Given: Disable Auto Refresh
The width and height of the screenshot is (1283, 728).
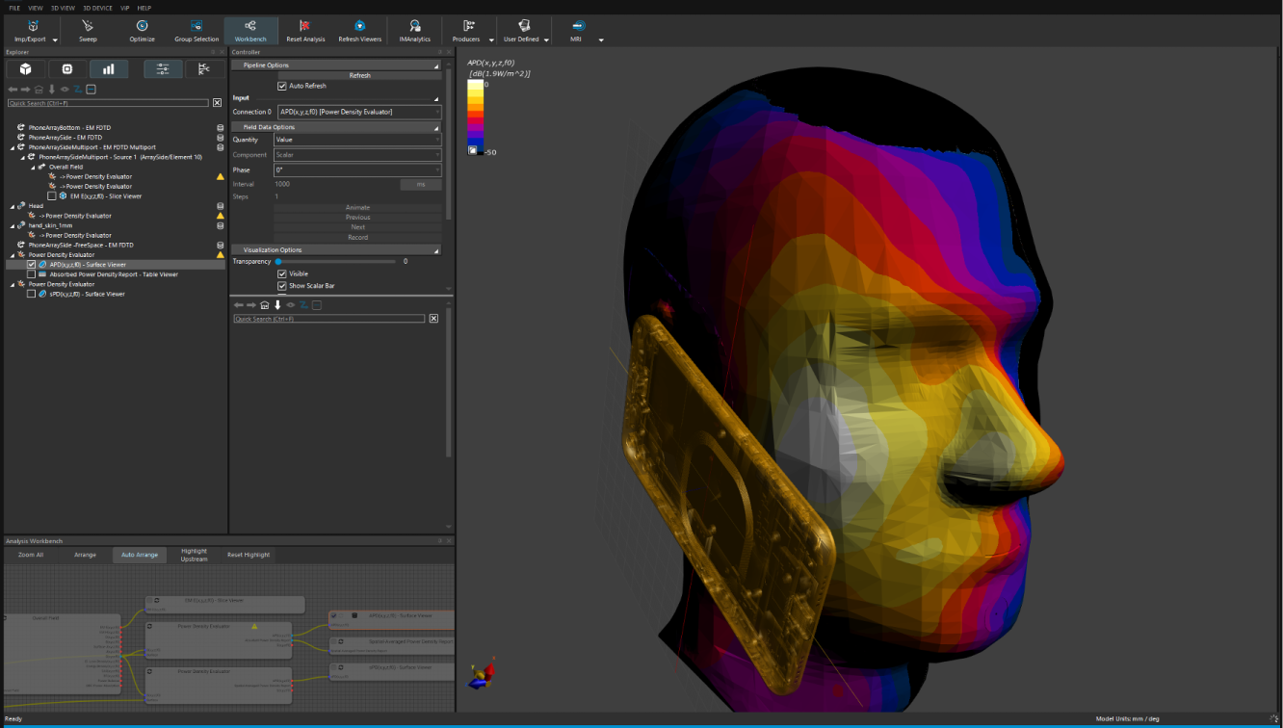Looking at the screenshot, I should 281,86.
